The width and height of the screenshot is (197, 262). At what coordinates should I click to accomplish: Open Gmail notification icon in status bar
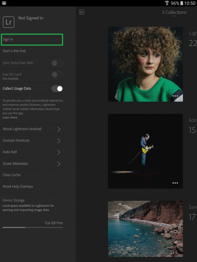click(x=4, y=3)
